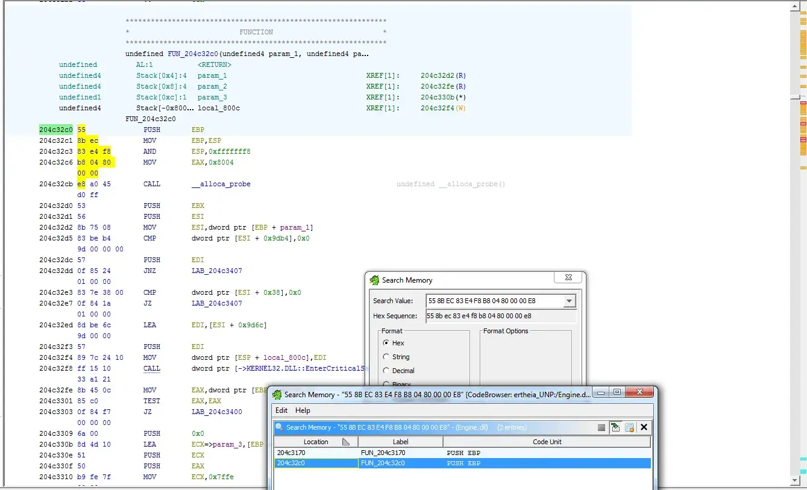Select the Decimal format radio button

tap(386, 371)
